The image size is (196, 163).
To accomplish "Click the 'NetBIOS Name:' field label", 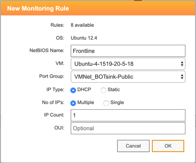I will [x=47, y=50].
